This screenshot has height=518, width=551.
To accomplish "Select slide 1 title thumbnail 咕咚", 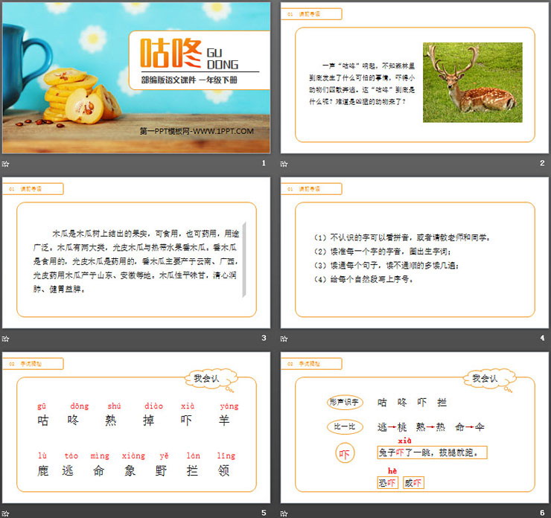I will [x=136, y=77].
